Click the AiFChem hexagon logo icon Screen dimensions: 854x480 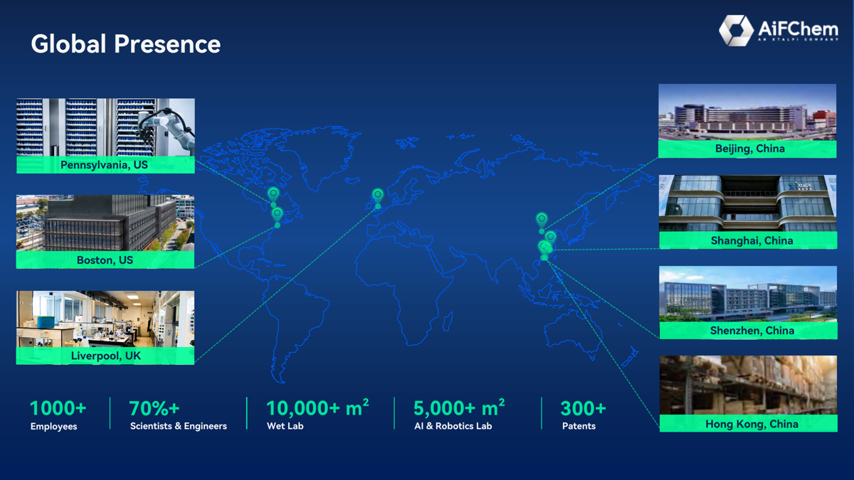click(x=736, y=31)
